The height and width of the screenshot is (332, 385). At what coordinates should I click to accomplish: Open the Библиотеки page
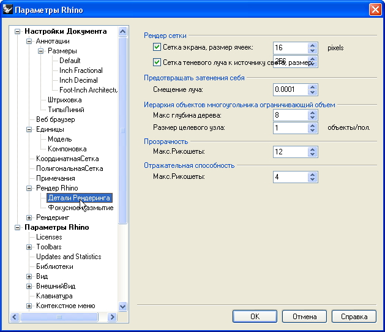click(54, 266)
